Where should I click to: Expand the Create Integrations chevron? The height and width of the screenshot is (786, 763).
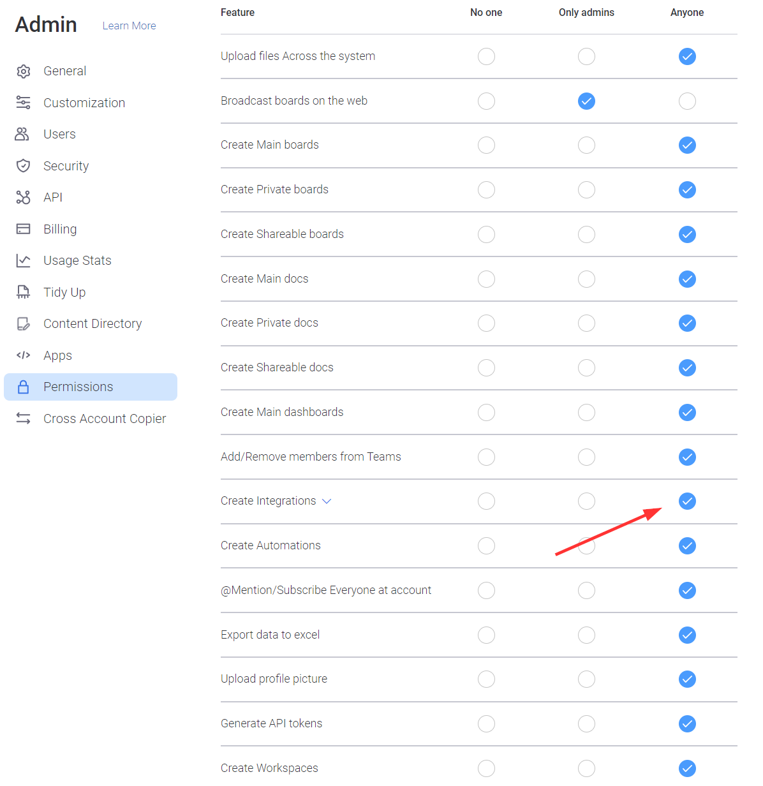click(327, 501)
